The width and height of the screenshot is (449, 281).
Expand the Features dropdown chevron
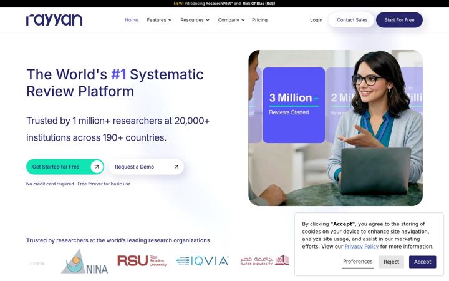(x=170, y=20)
